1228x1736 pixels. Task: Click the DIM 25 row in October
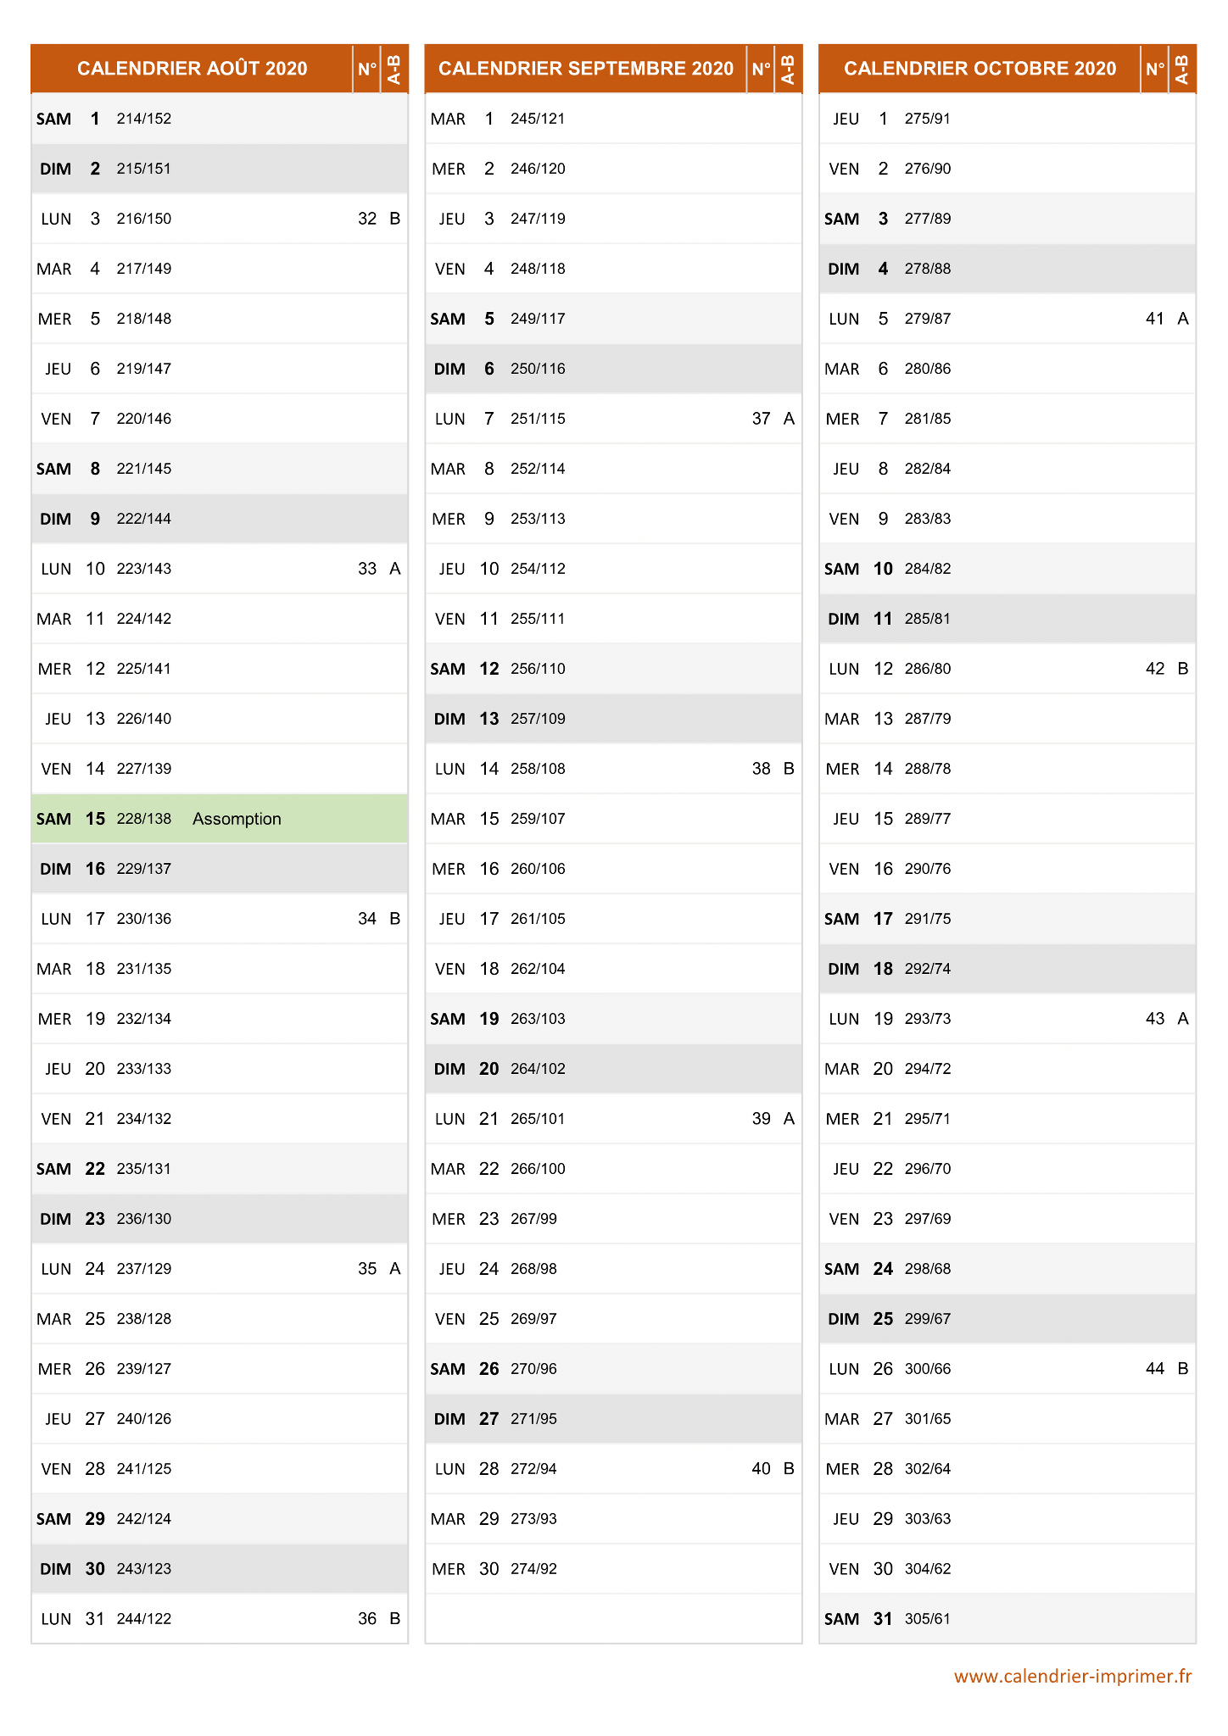click(x=1008, y=1319)
